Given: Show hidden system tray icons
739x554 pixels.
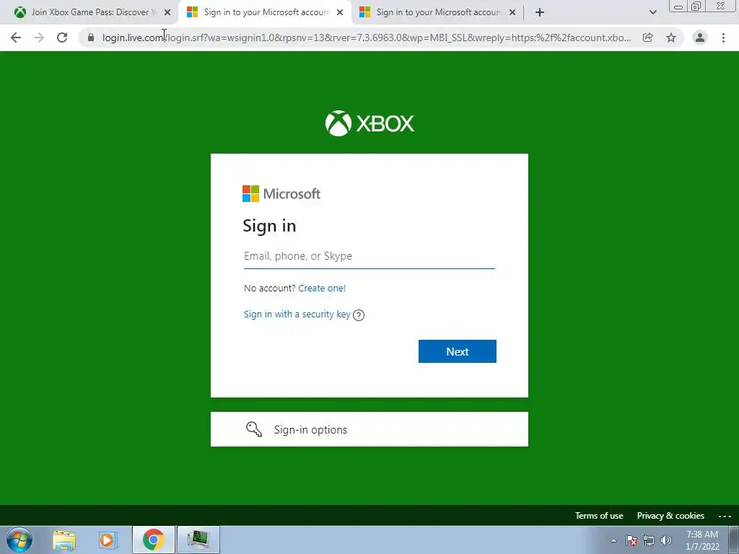Looking at the screenshot, I should pos(613,540).
